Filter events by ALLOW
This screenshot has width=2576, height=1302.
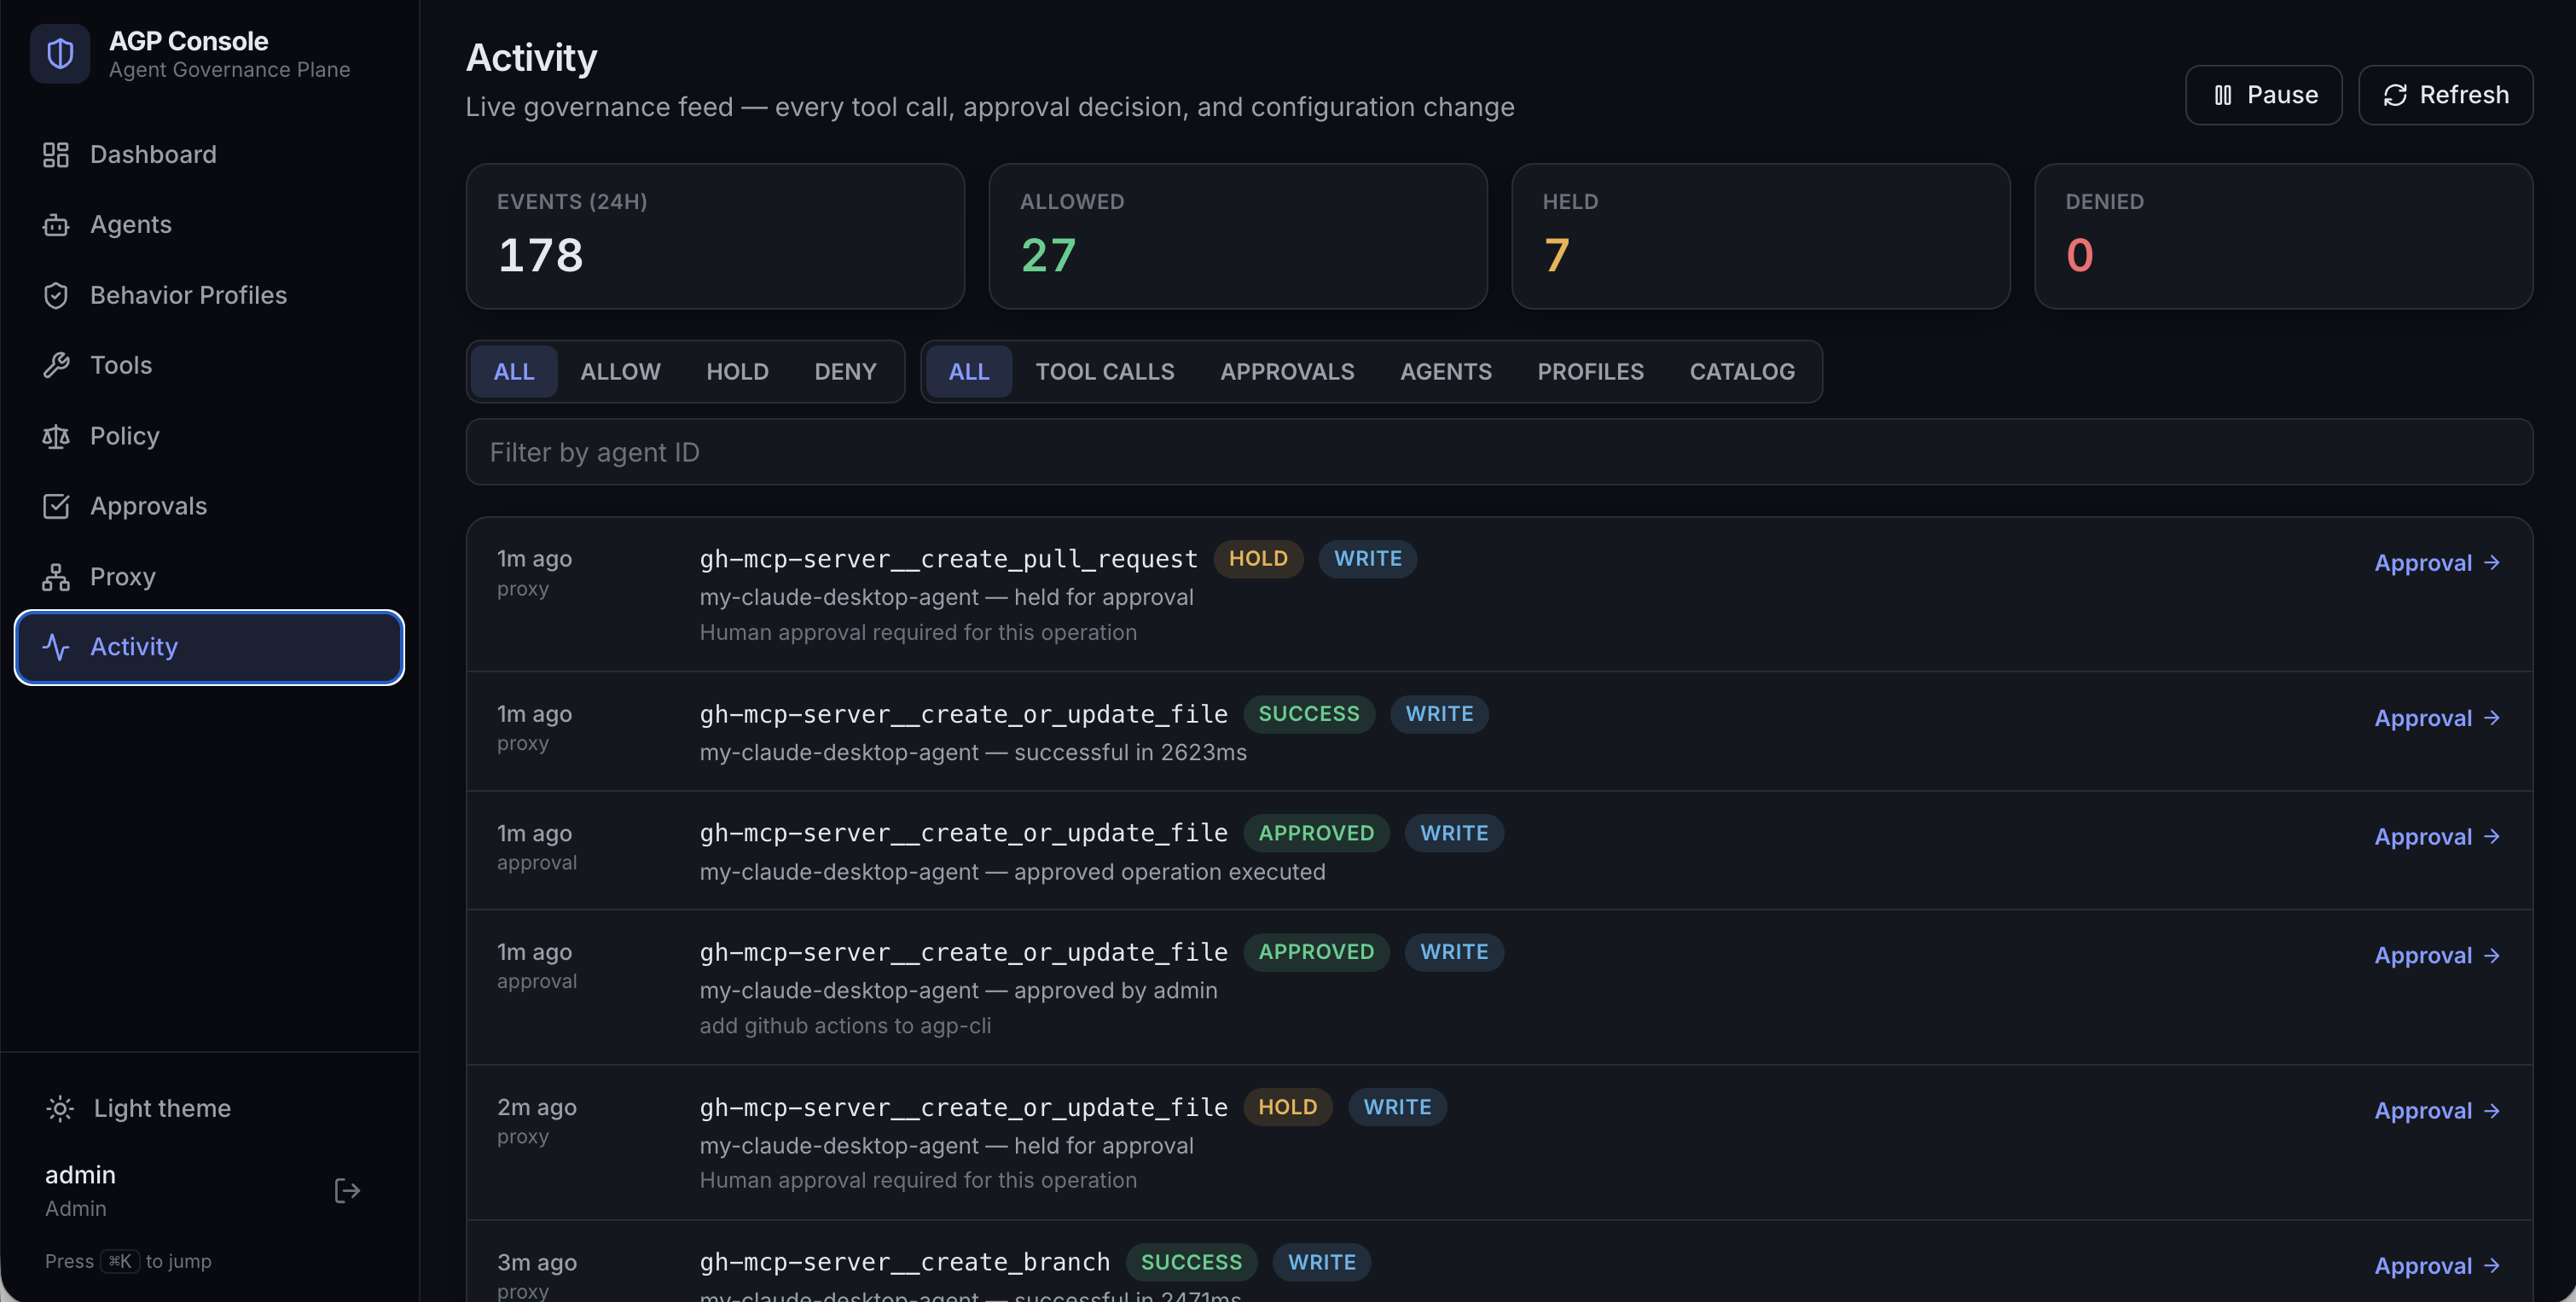coord(620,372)
